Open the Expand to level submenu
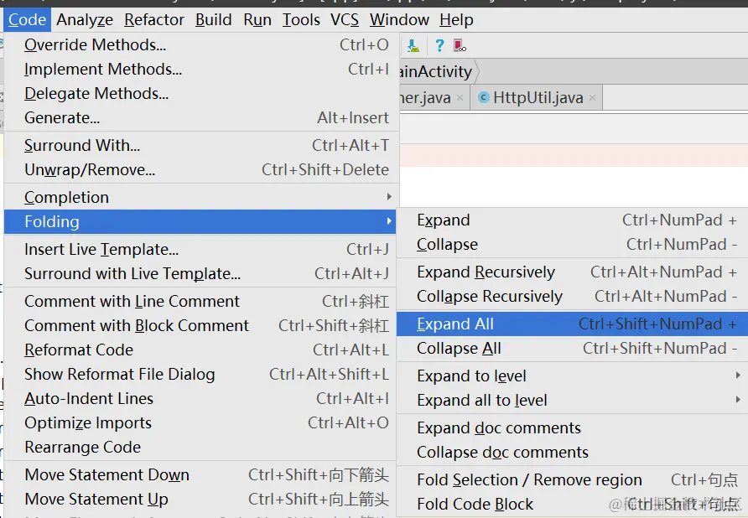The image size is (748, 518). pyautogui.click(x=573, y=376)
